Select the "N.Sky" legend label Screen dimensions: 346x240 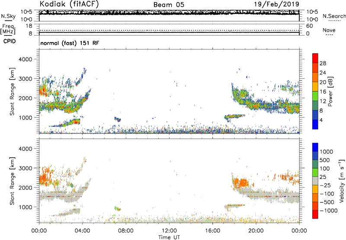[8, 16]
